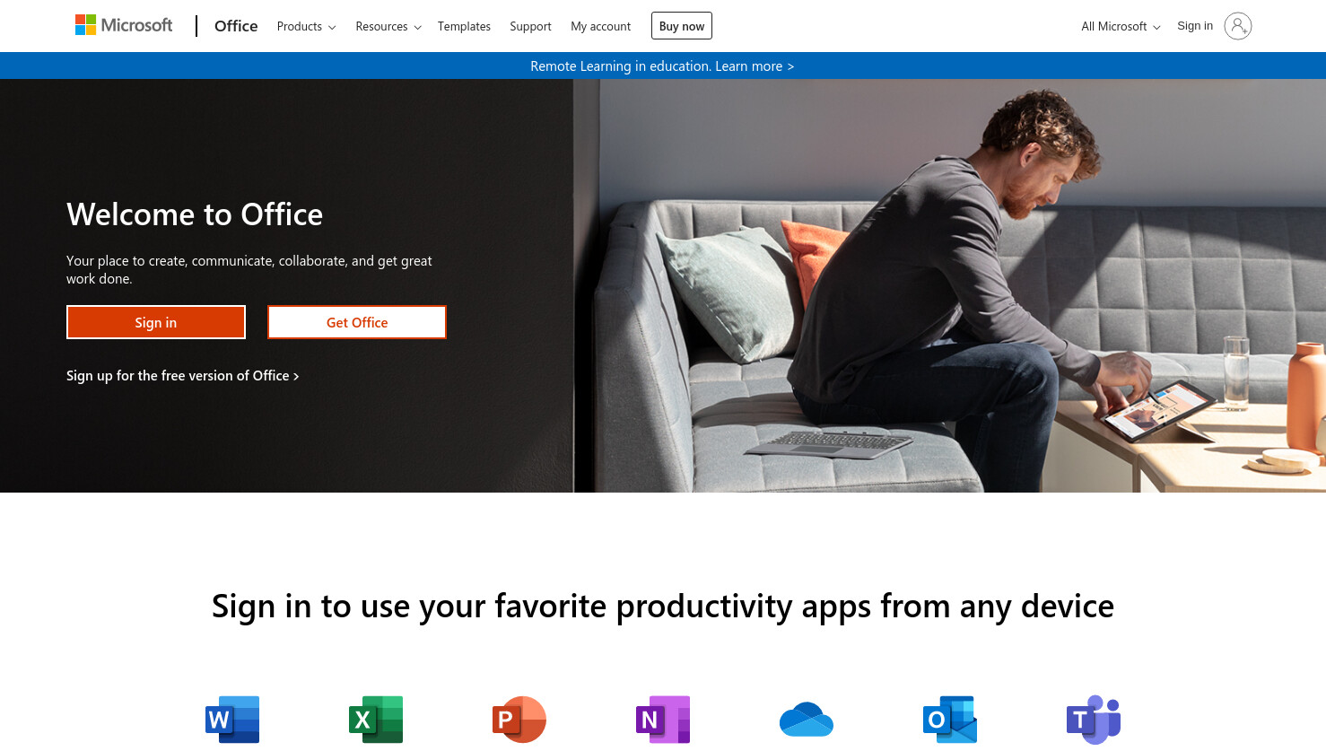
Task: Click the orange Sign in button
Action: [156, 322]
